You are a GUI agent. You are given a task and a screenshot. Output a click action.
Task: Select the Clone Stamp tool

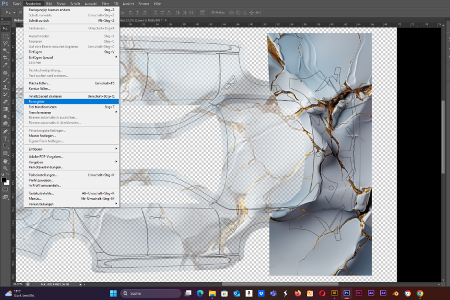coord(5,87)
